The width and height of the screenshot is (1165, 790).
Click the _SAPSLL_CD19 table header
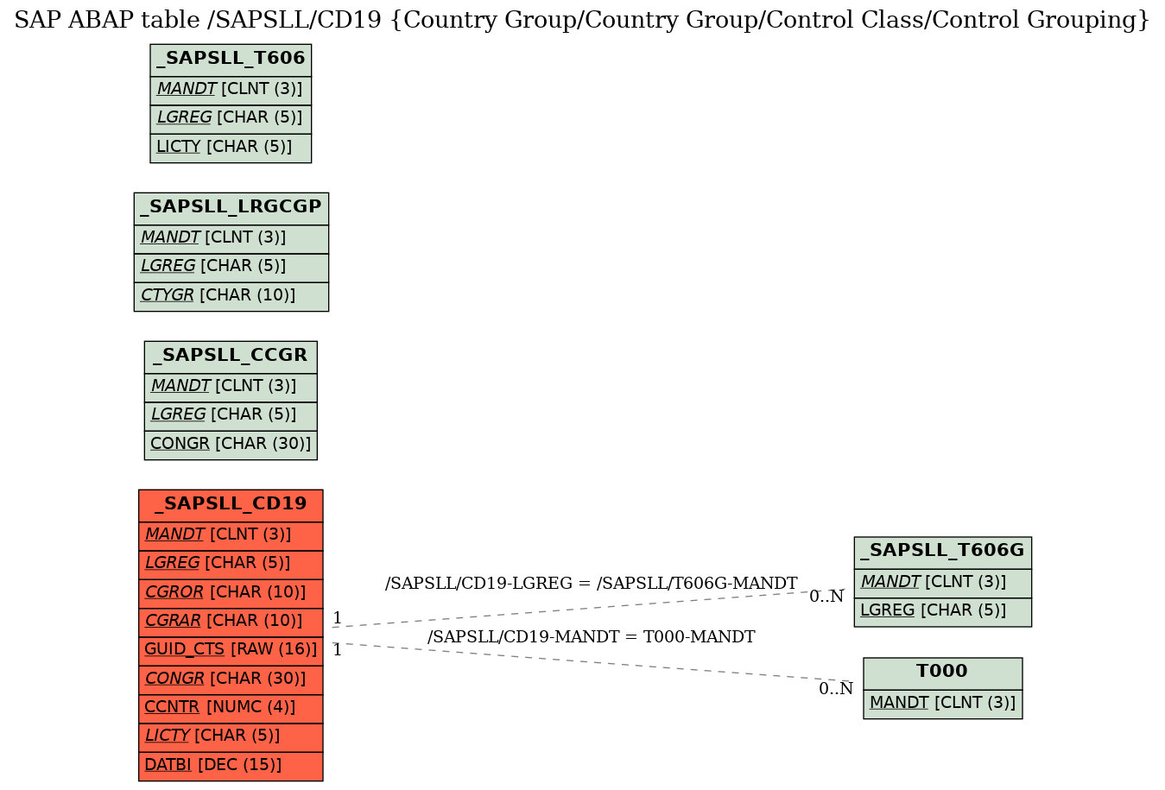(231, 505)
